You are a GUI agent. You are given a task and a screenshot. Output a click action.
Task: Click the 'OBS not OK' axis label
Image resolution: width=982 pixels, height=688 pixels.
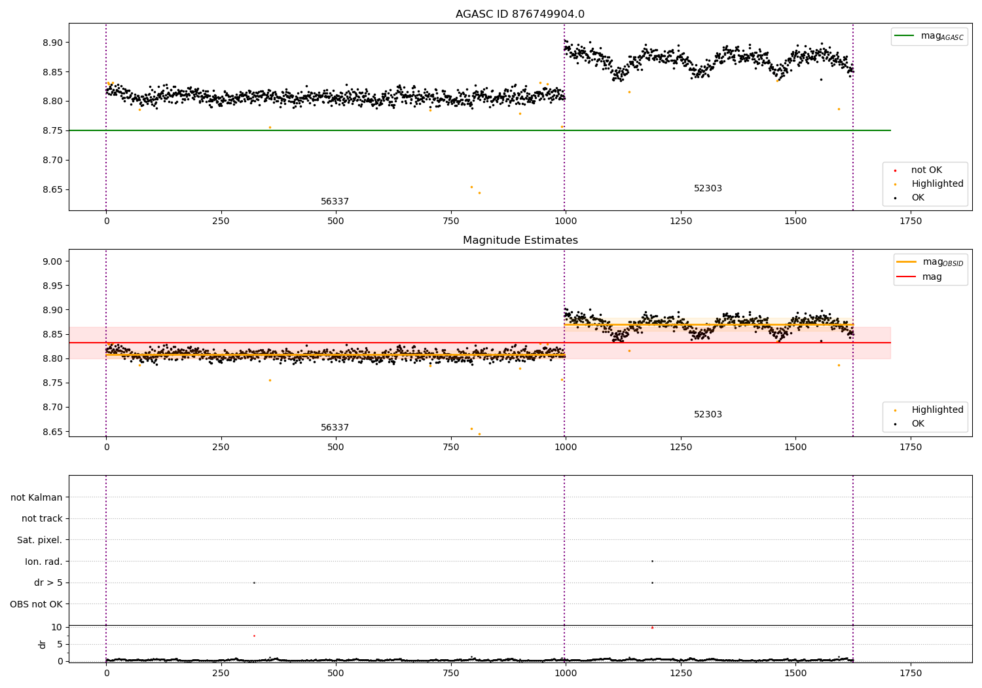(x=37, y=604)
